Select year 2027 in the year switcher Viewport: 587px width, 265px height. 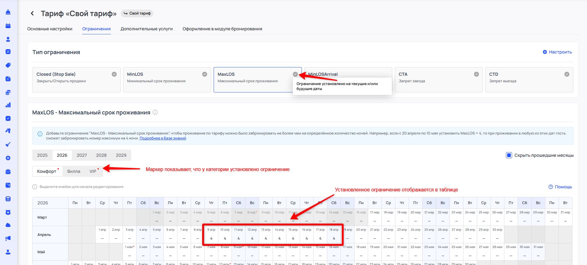click(82, 155)
